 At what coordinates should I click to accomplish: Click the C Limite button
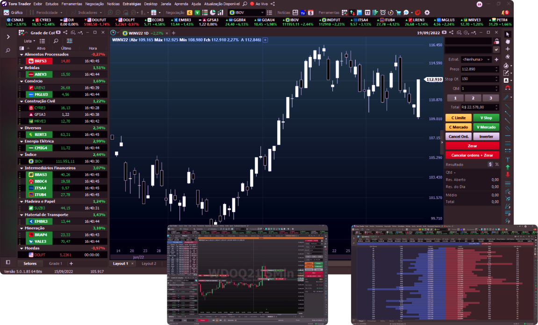tap(459, 118)
